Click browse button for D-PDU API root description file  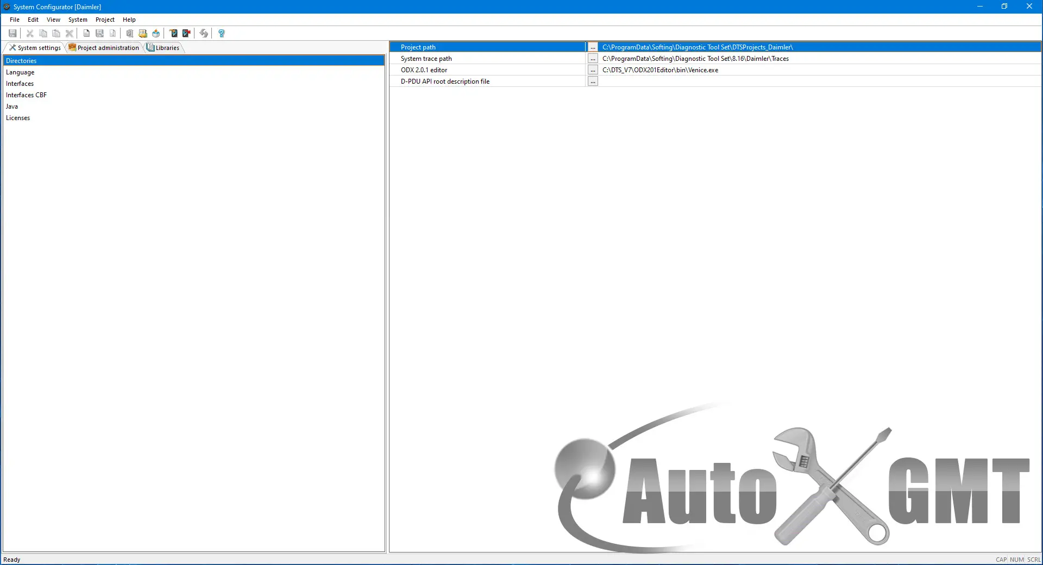(593, 81)
